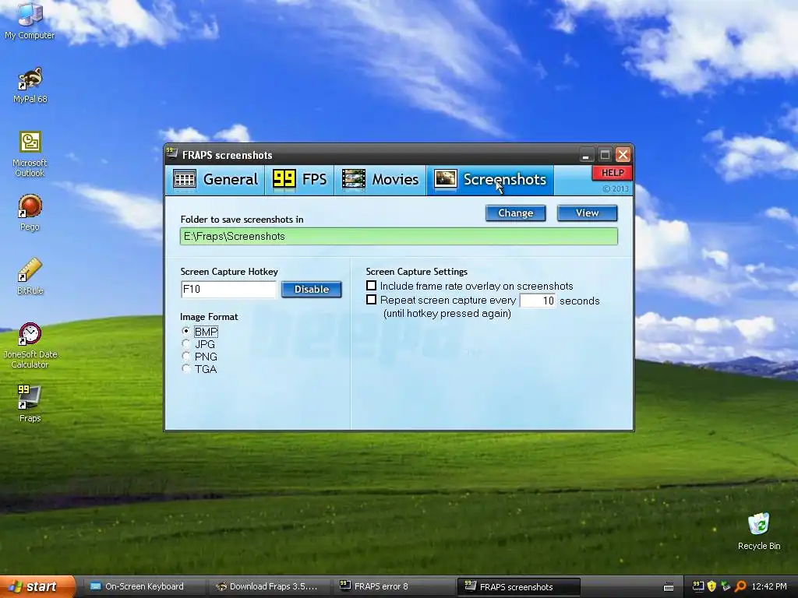
Task: Launch JoneSoft Date Calculator shortcut
Action: pyautogui.click(x=30, y=346)
